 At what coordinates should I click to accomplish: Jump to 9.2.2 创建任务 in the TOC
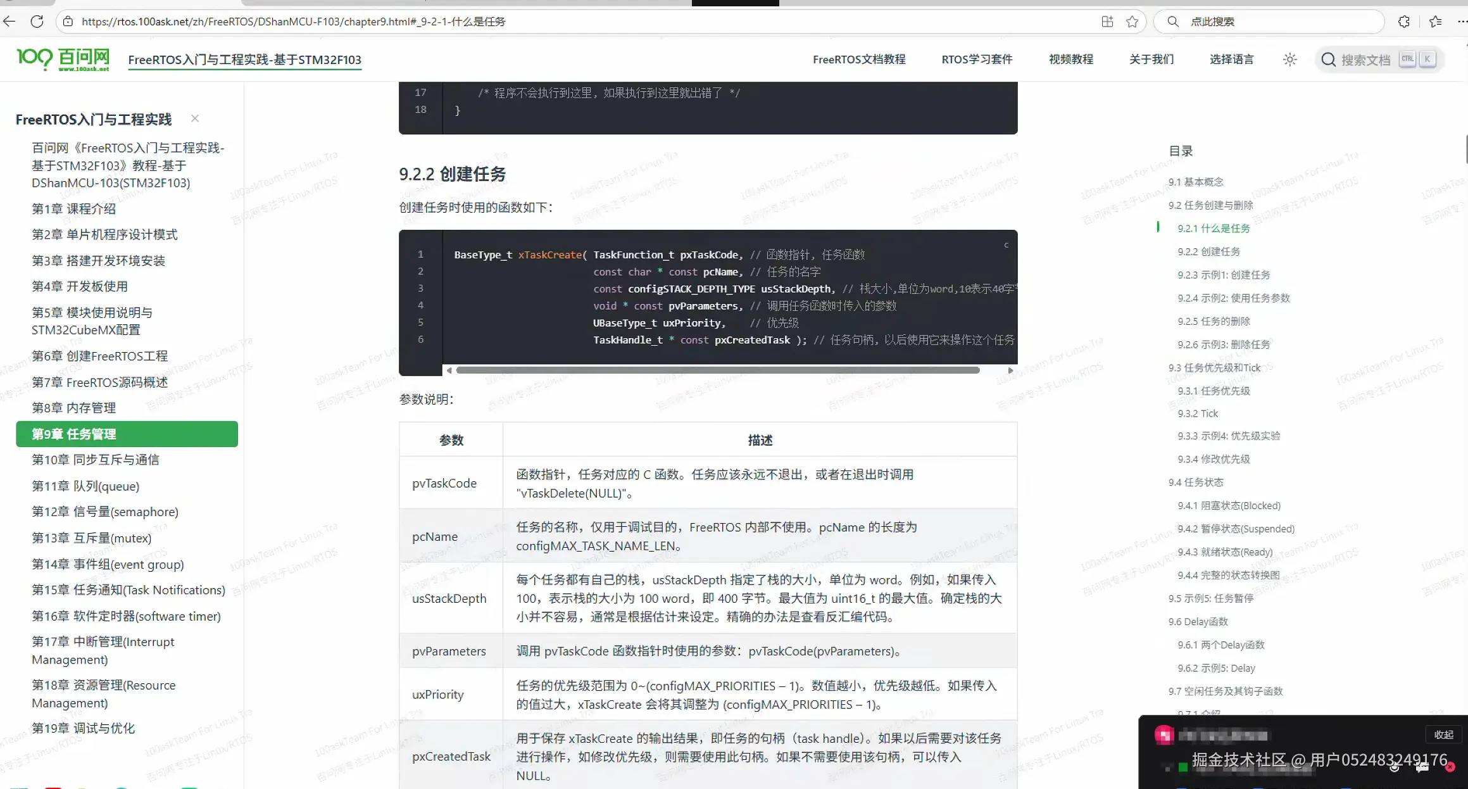[x=1208, y=251]
